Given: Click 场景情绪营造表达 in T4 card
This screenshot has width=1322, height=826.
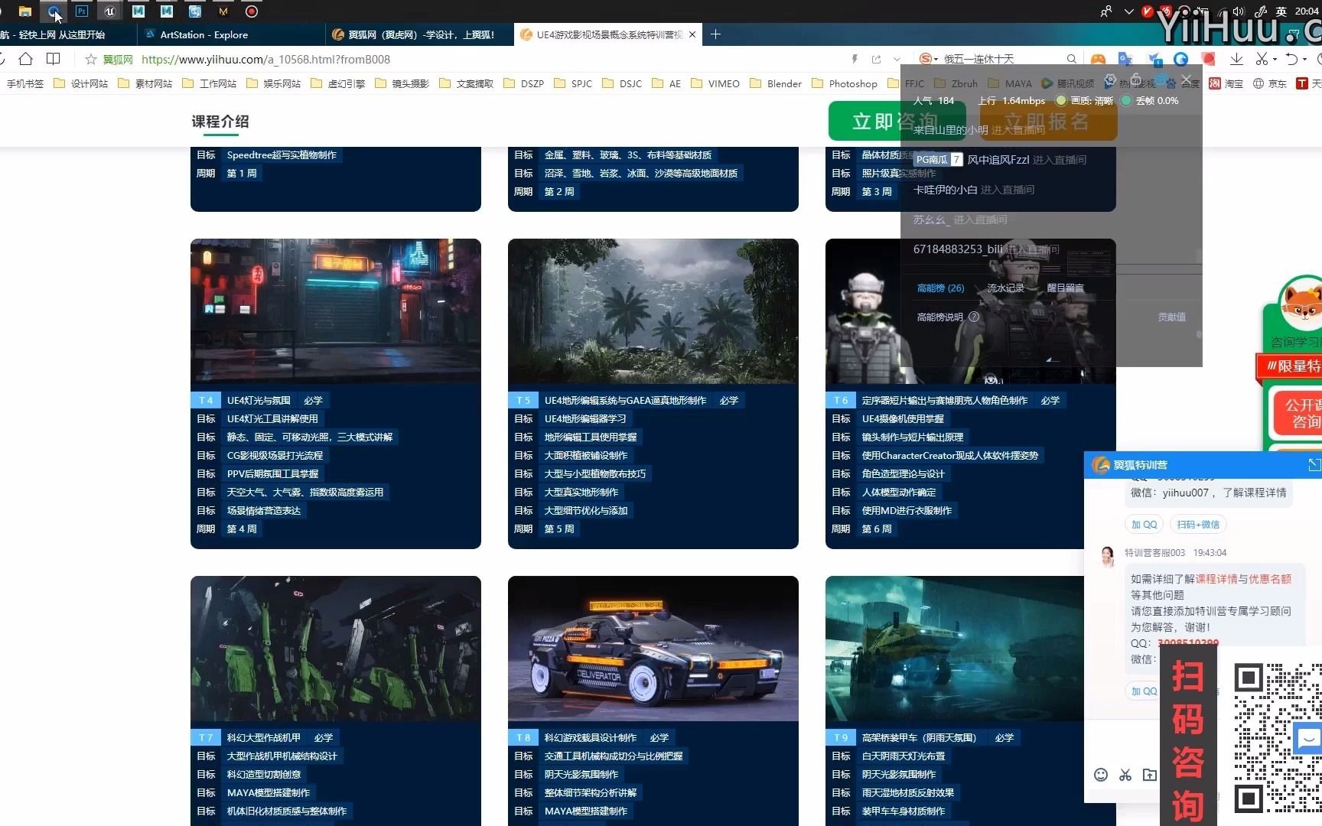Looking at the screenshot, I should 264,510.
